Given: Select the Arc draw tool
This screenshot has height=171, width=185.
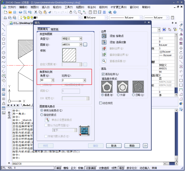Looking at the screenshot, I should pyautogui.click(x=4, y=48).
